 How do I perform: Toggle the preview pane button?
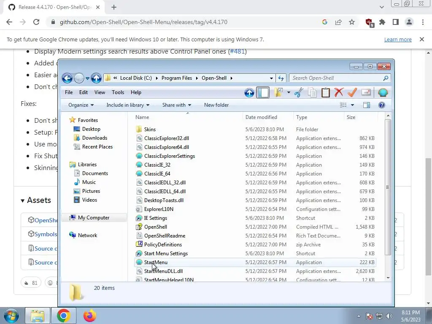(367, 105)
